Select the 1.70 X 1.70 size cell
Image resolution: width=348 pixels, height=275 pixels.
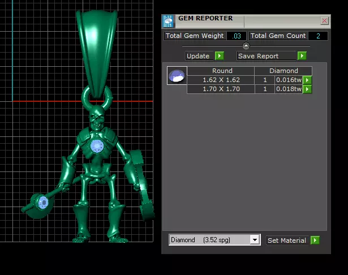pyautogui.click(x=221, y=89)
